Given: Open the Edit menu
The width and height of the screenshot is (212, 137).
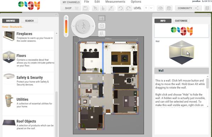Looking at the screenshot, I should click(97, 2).
